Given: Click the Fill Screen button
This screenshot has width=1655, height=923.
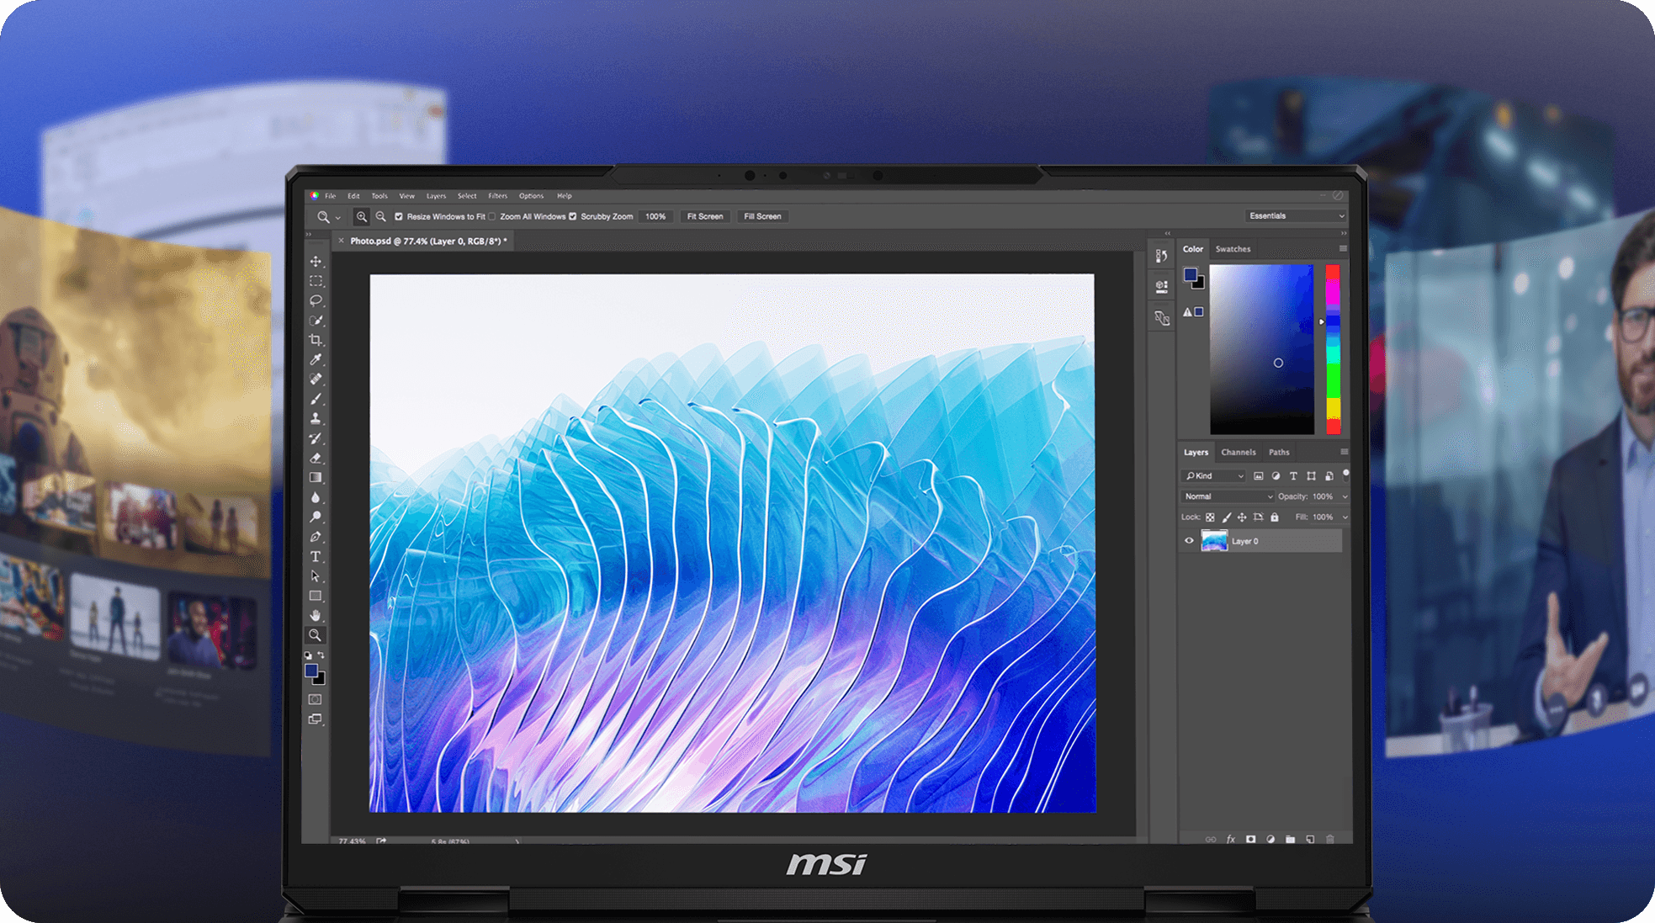Looking at the screenshot, I should 761,216.
